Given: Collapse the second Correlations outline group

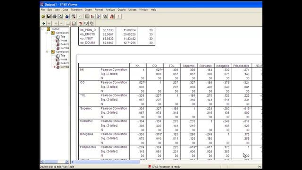Looking at the screenshot, I should pos(47,52).
